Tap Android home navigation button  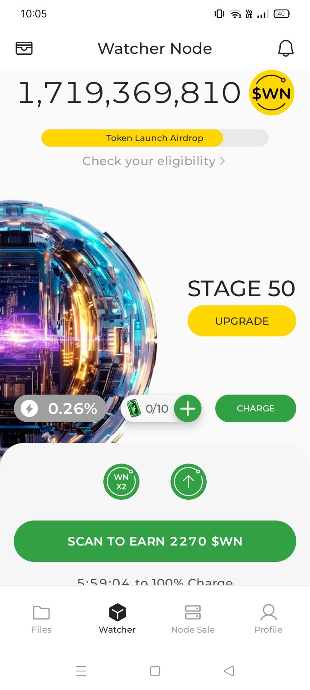155,671
